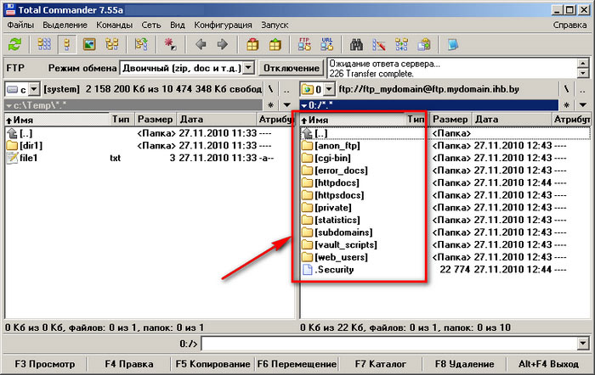595x375 pixels.
Task: Click the right panel parent directory .. button
Action: 582,90
